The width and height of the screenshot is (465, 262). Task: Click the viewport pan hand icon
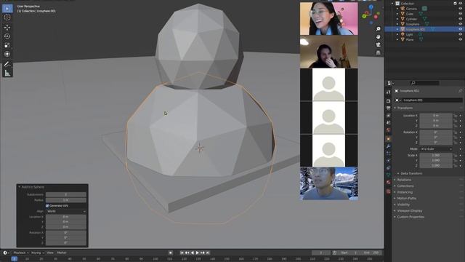pyautogui.click(x=378, y=37)
